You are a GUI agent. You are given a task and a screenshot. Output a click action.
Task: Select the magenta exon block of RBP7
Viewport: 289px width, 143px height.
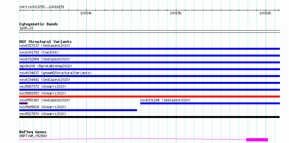(x=257, y=140)
